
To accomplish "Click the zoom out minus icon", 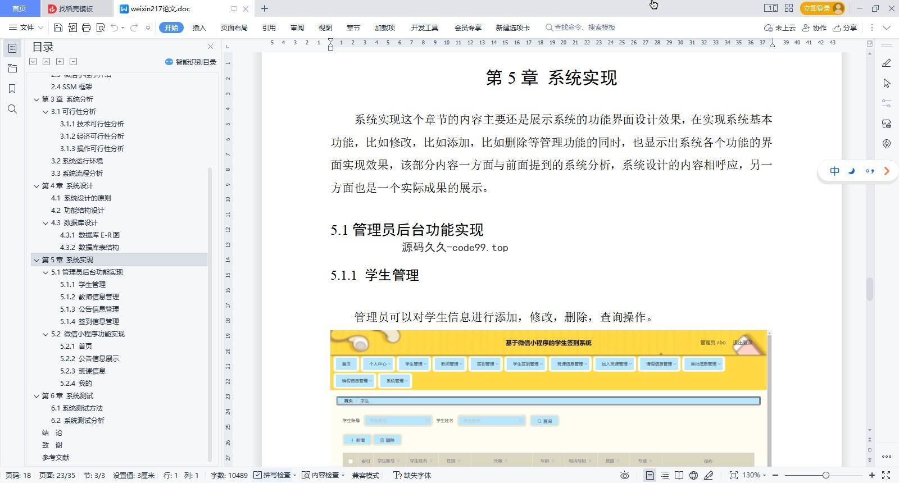I will coord(775,475).
